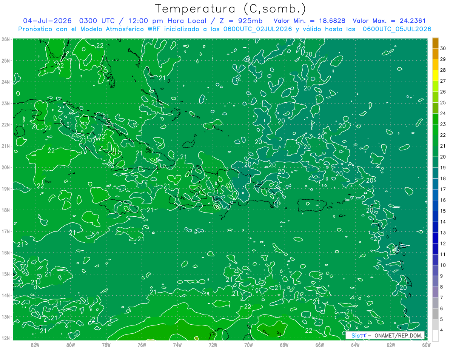Click the '14N' latitude label

[5, 295]
